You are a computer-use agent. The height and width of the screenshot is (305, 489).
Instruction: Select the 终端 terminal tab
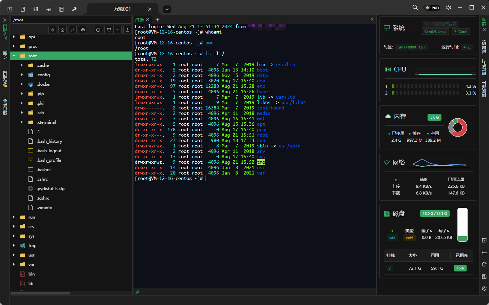click(x=140, y=20)
